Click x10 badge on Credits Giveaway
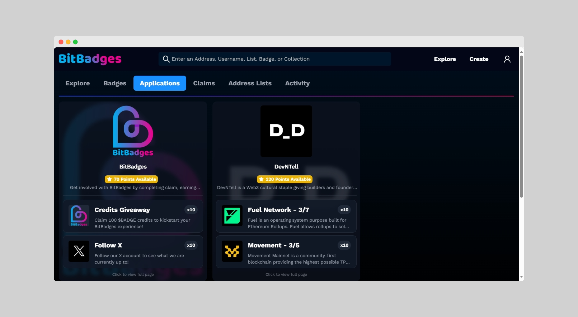 tap(191, 210)
